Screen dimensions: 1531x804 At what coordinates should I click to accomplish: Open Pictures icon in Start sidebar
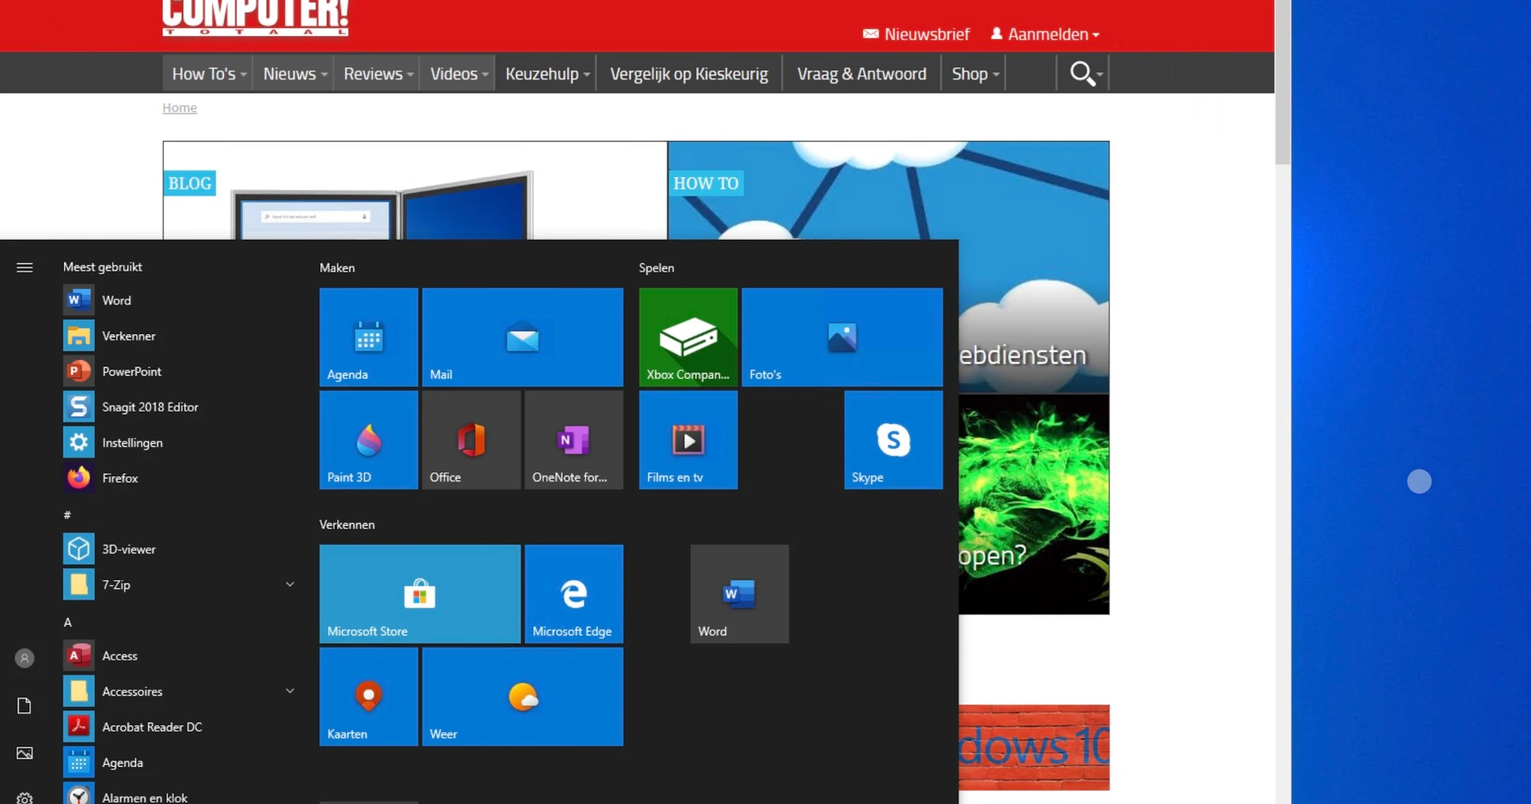(24, 753)
